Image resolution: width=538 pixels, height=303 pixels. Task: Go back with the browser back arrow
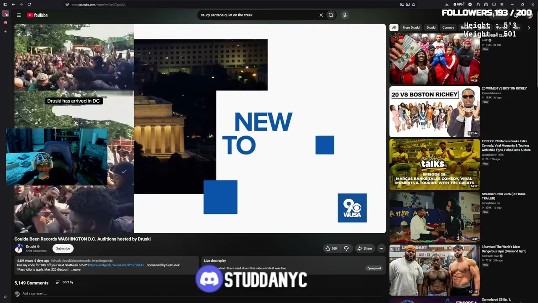[13, 4]
